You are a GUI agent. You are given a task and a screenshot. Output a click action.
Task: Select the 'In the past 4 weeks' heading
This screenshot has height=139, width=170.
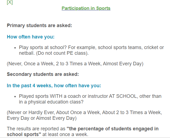click(x=54, y=86)
